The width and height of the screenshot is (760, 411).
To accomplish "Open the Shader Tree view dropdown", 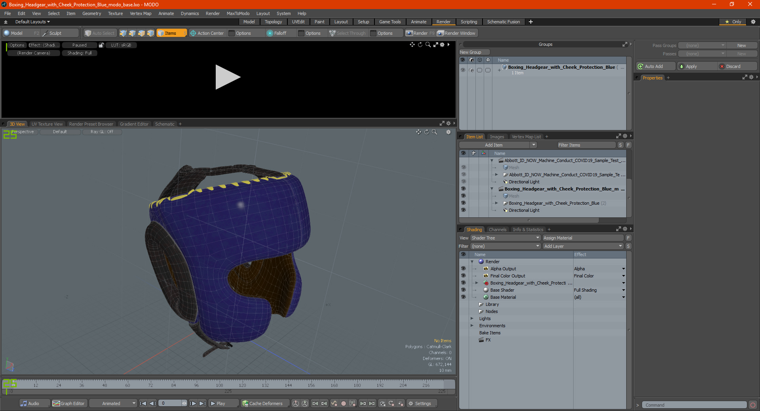I will coord(505,238).
